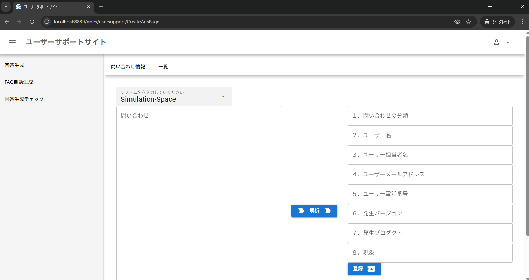This screenshot has width=529, height=280.
Task: Expand the Simulation-Space system name dropdown
Action: tap(223, 96)
